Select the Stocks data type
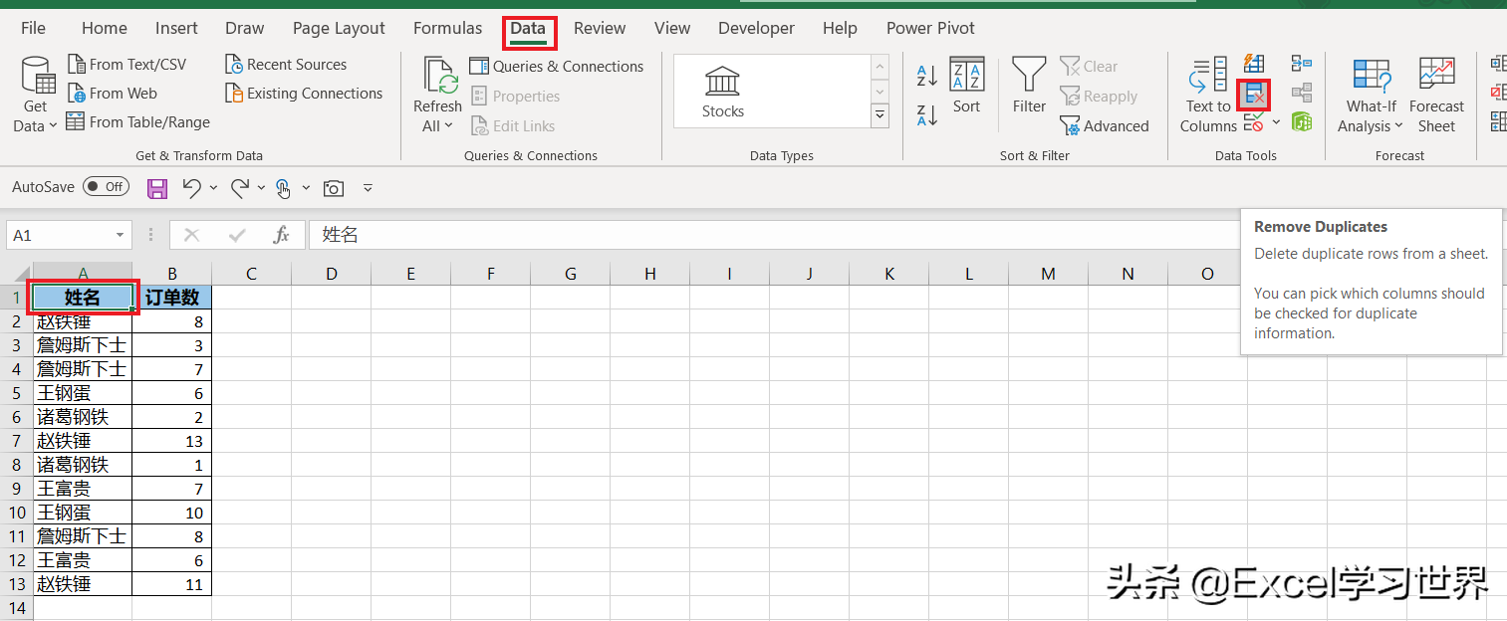 pyautogui.click(x=722, y=93)
